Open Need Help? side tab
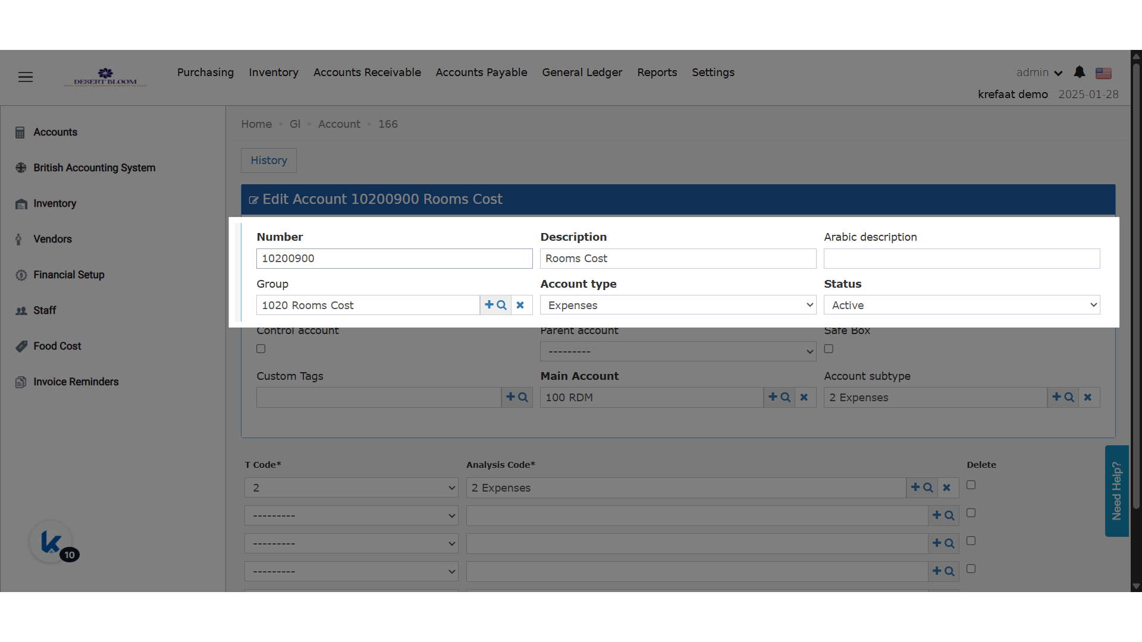The image size is (1142, 642). click(x=1116, y=491)
